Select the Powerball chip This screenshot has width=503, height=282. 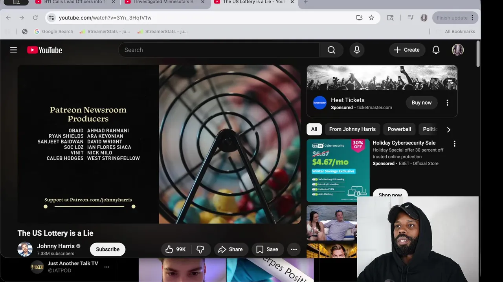[399, 129]
